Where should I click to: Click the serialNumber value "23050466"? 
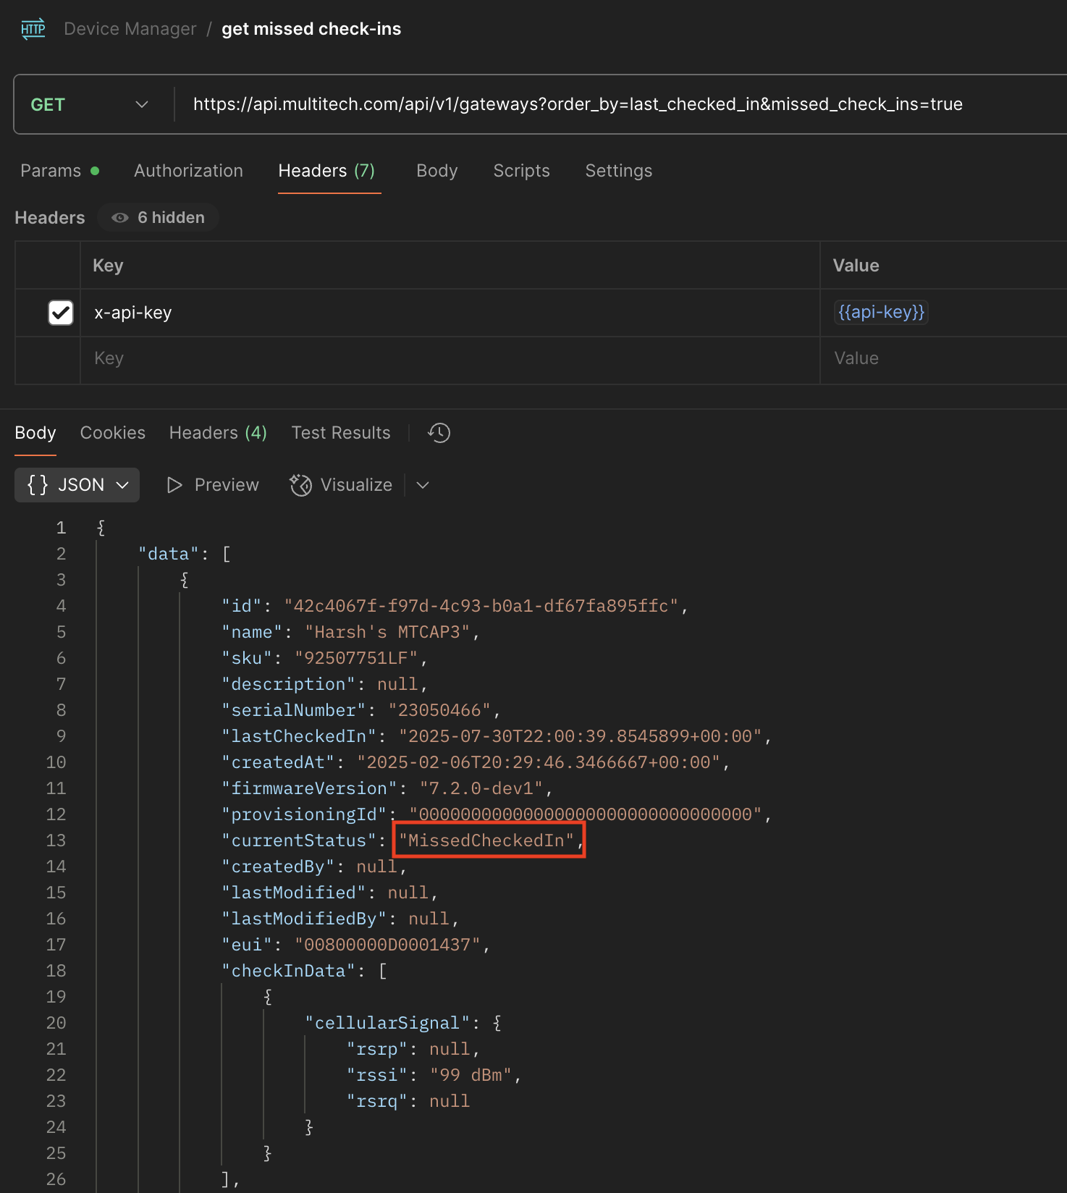[440, 710]
